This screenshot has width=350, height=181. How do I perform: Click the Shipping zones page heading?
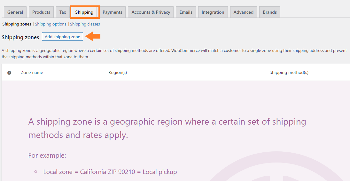(x=20, y=37)
